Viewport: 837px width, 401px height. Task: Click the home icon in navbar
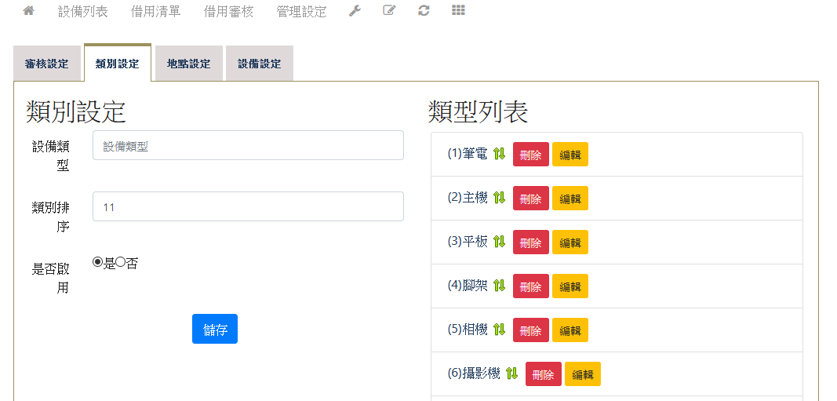[x=29, y=11]
